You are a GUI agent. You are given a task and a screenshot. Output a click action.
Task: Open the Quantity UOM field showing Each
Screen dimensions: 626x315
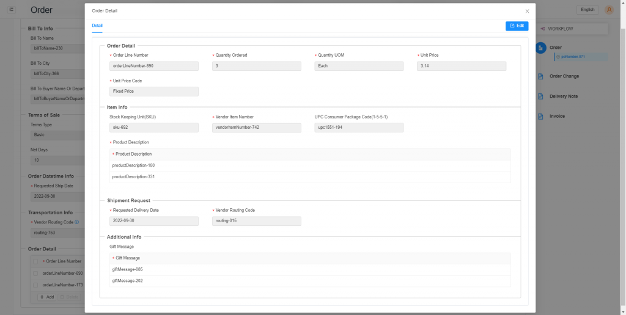coord(358,66)
